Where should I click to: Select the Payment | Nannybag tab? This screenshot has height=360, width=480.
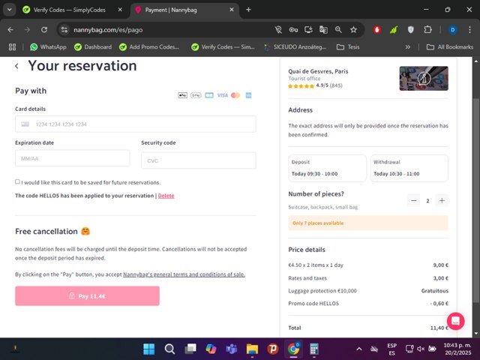(x=171, y=10)
